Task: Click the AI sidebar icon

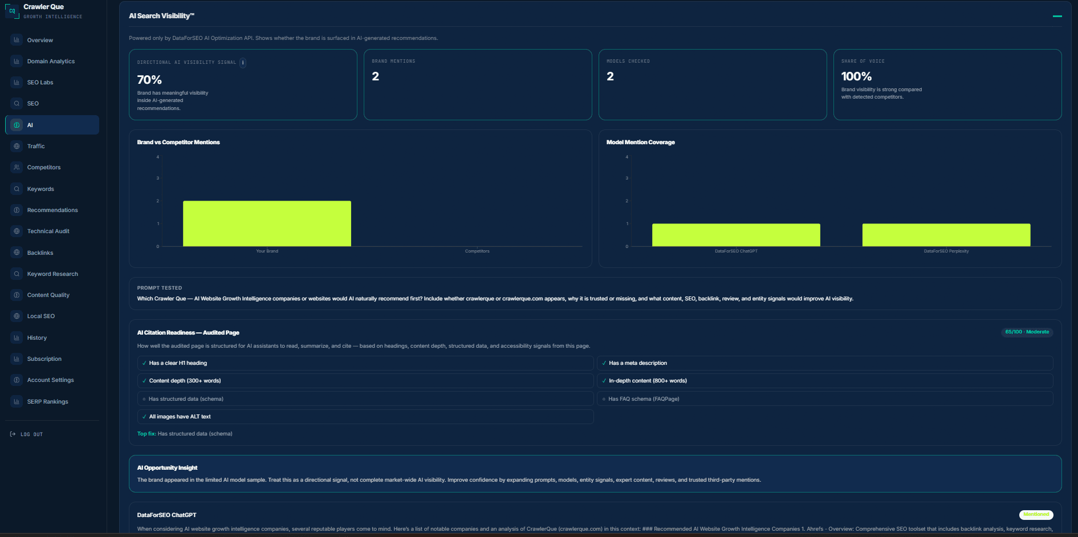Action: coord(17,125)
